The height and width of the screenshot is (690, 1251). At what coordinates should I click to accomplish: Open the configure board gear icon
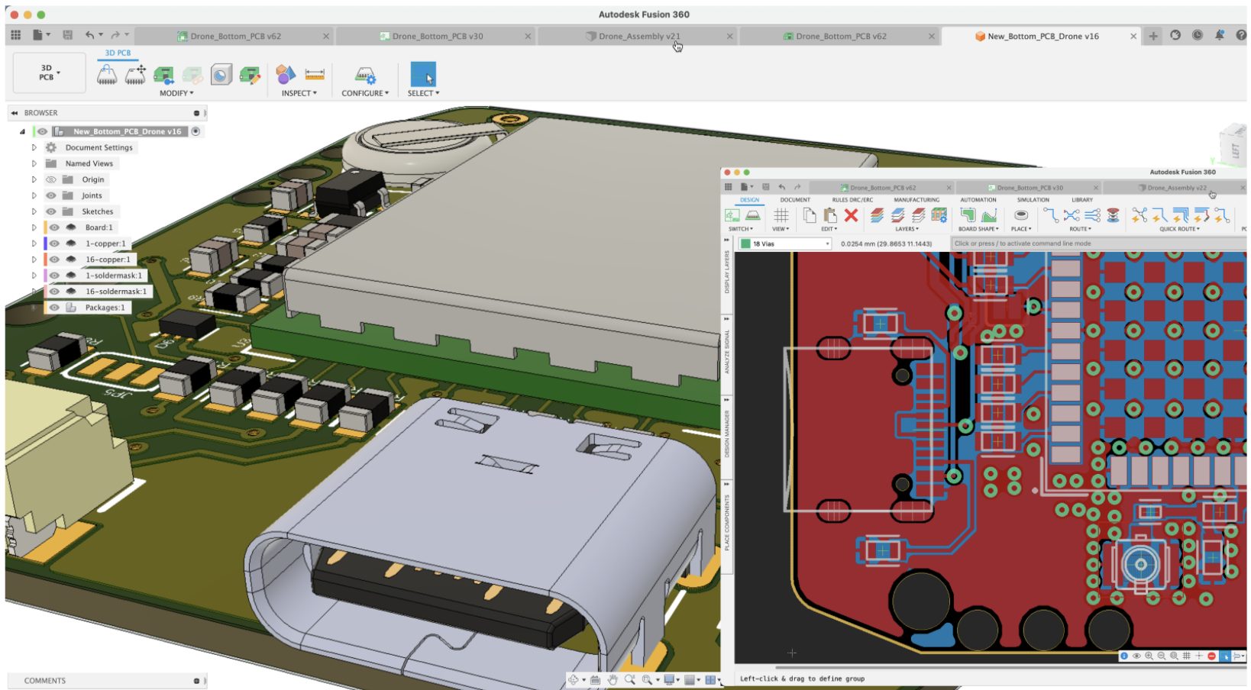coord(365,75)
